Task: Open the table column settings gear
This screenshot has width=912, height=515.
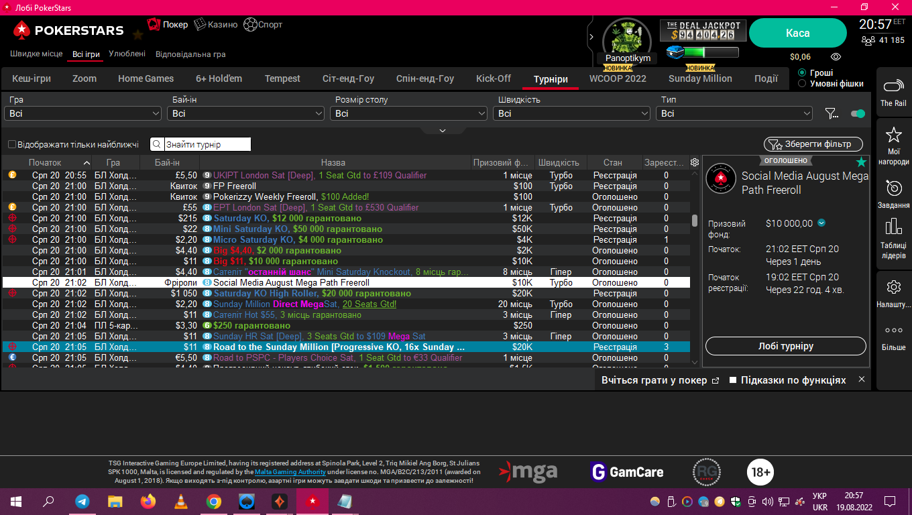Action: [x=694, y=162]
